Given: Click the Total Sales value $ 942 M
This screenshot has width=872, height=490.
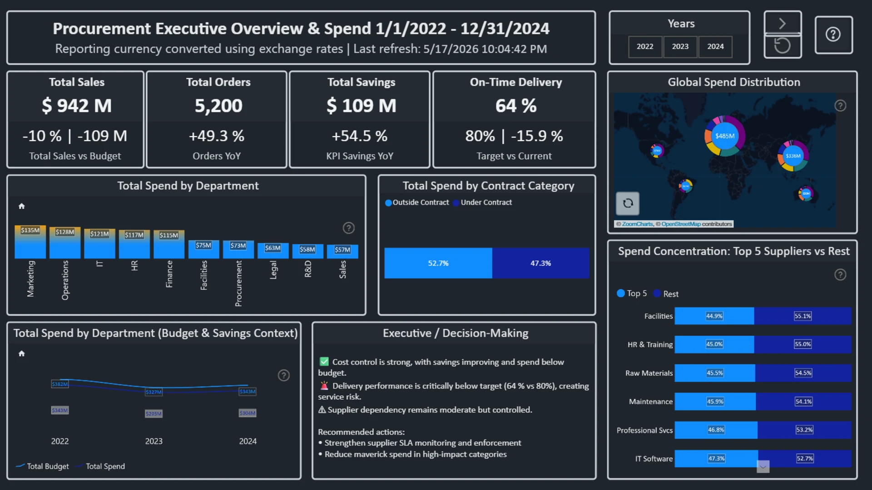Looking at the screenshot, I should click(x=76, y=106).
